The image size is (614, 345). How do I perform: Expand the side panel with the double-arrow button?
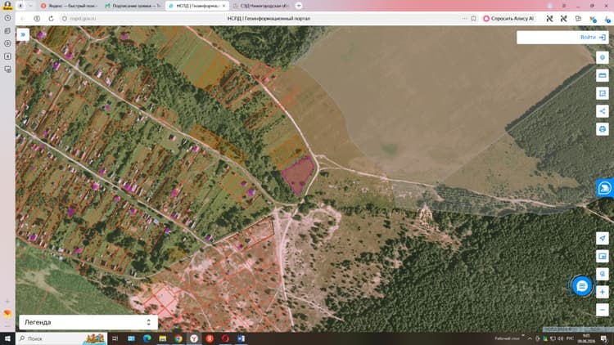click(23, 35)
